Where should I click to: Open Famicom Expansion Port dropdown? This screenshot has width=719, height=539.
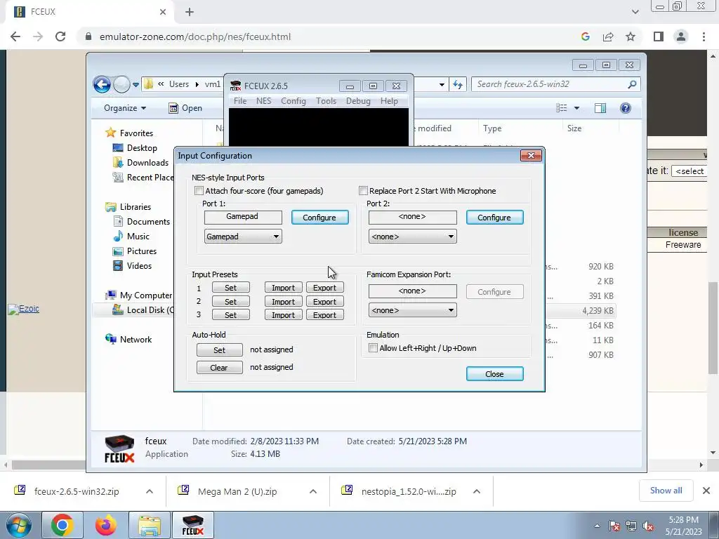tap(413, 310)
